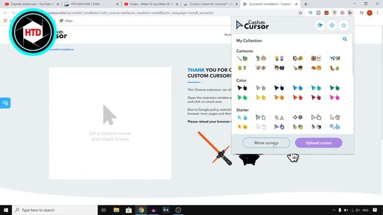Pick the outlined arrow and hand Starter pack

point(316,118)
